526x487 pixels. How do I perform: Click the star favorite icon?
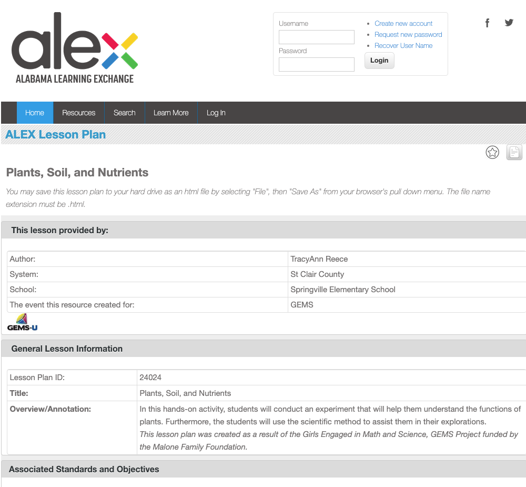[x=492, y=153]
